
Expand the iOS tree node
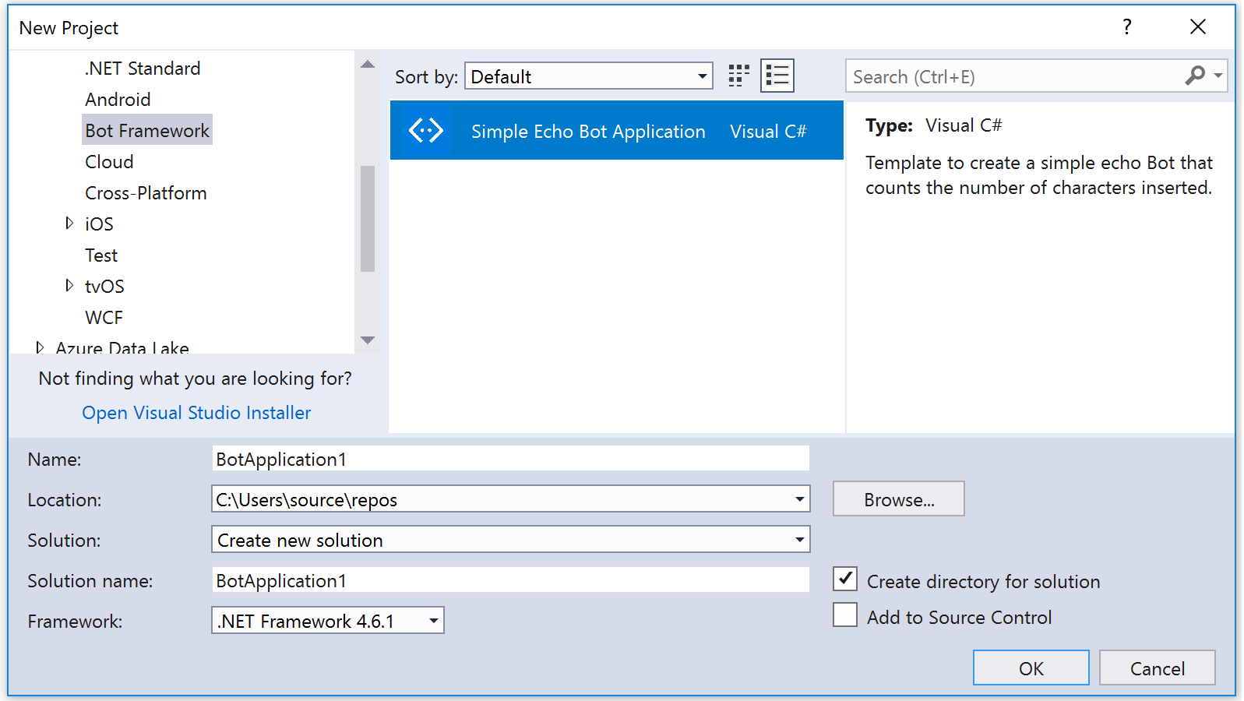coord(69,224)
